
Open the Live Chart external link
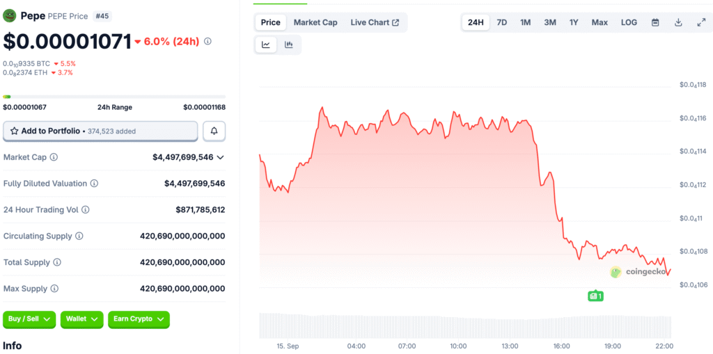pyautogui.click(x=375, y=22)
